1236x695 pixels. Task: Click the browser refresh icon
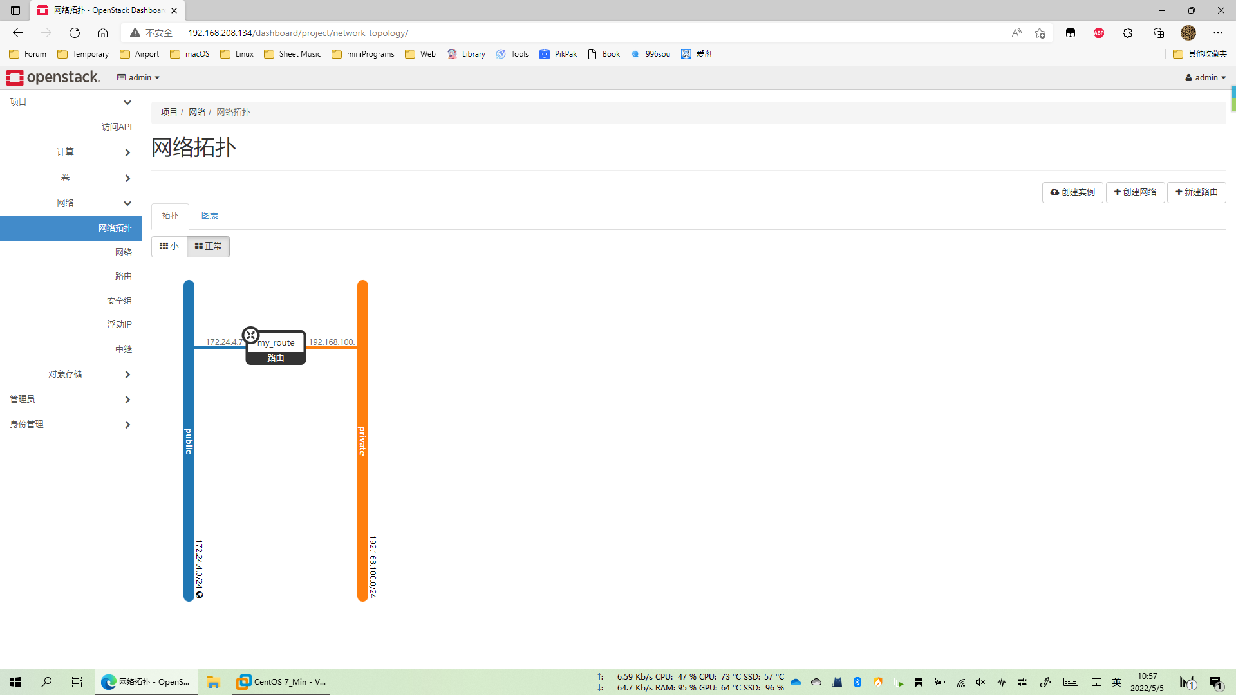coord(75,33)
